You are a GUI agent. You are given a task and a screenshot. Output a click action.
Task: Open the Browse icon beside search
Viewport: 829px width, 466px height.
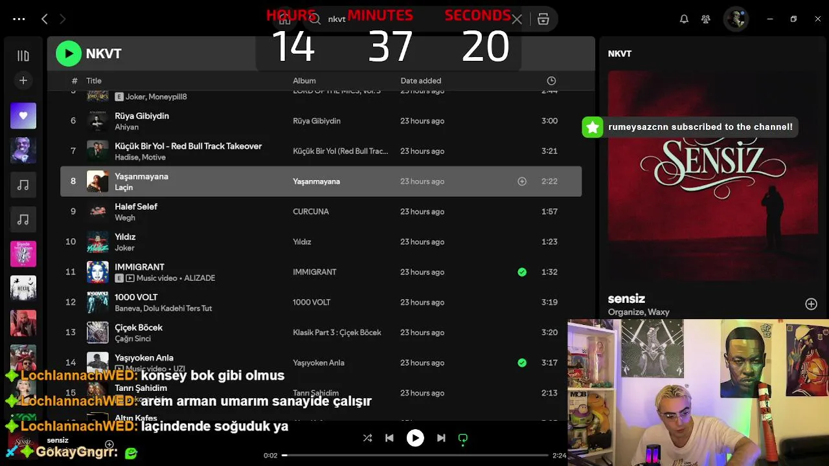pos(543,19)
